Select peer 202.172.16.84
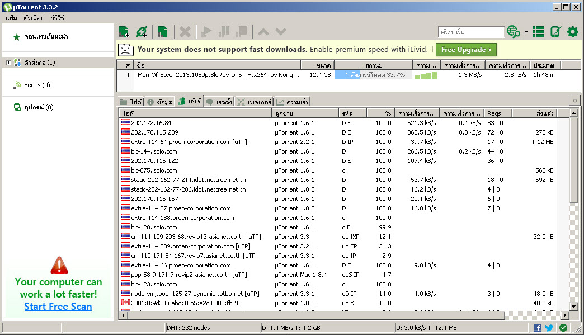The width and height of the screenshot is (584, 335). [x=338, y=123]
